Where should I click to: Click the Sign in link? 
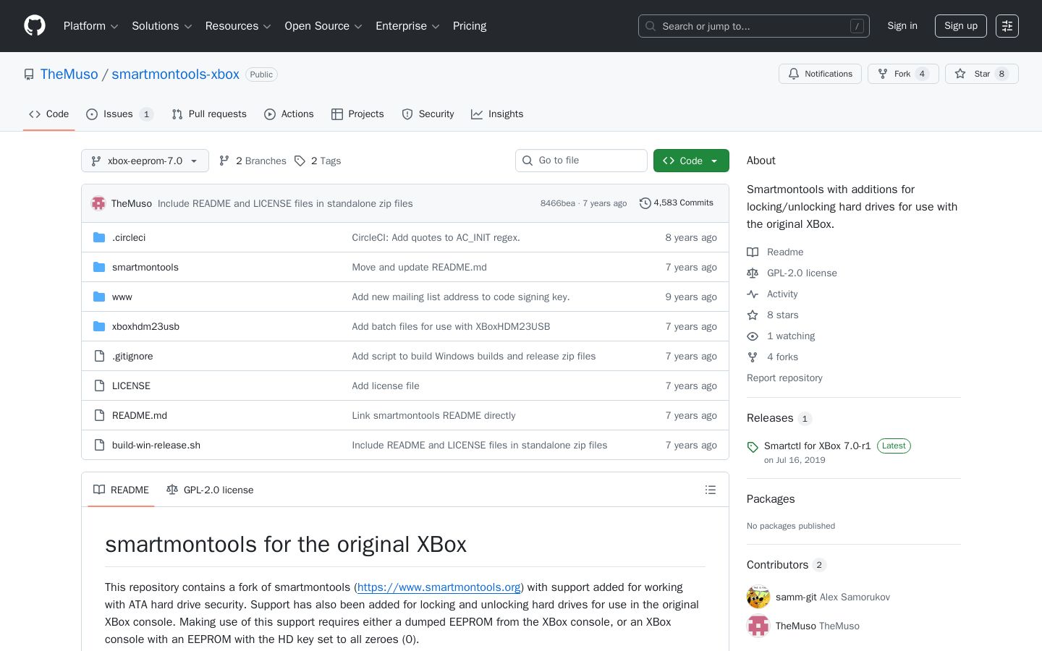point(902,26)
